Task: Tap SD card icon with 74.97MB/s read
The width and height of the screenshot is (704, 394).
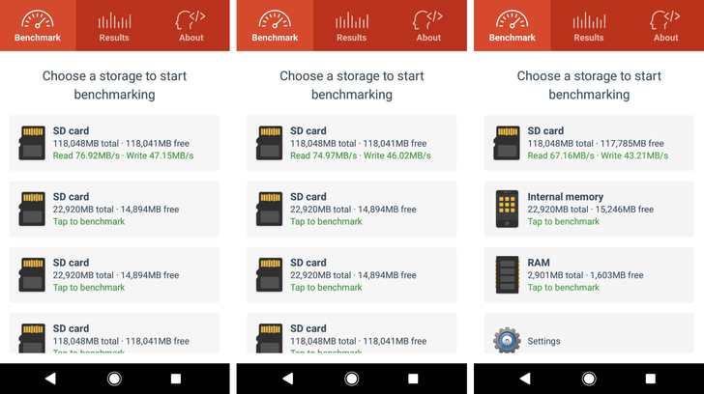Action: tap(270, 143)
